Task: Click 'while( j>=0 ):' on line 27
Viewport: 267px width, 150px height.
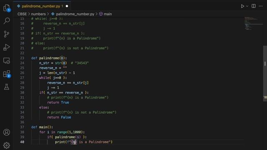Action: tap(53, 78)
